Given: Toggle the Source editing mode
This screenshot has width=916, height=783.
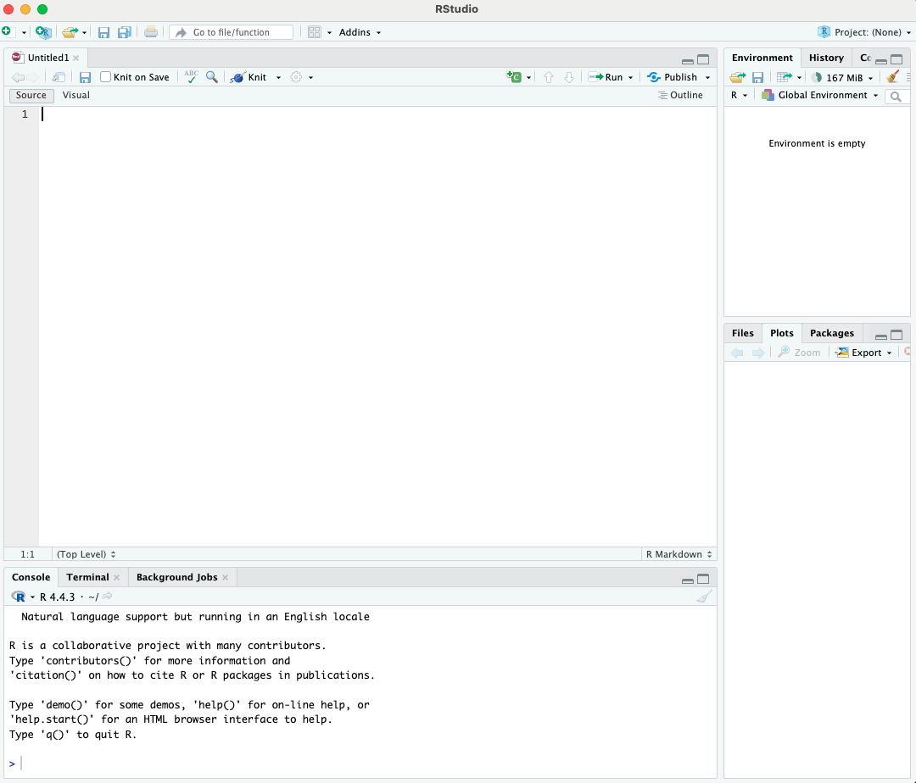Looking at the screenshot, I should pos(31,95).
